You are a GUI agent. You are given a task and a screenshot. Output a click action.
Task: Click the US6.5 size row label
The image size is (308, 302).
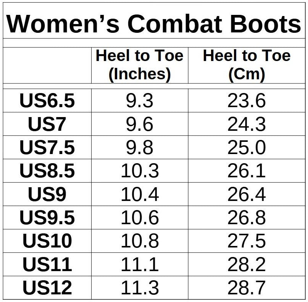point(47,101)
